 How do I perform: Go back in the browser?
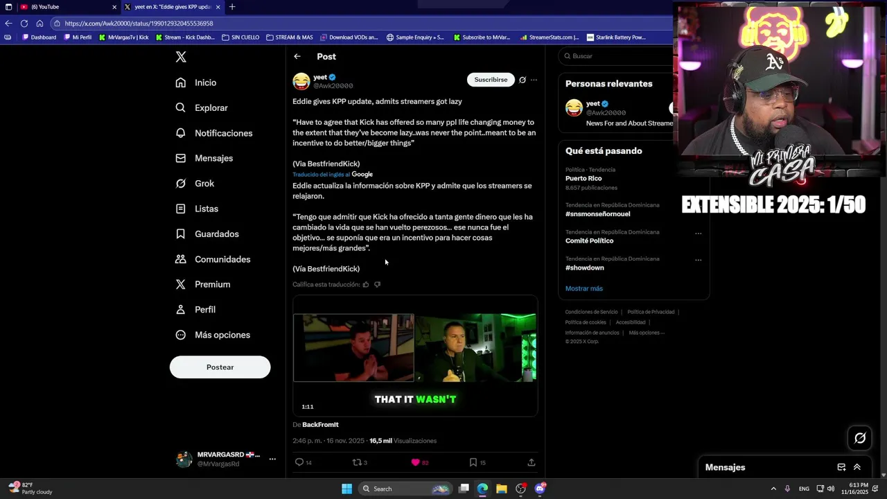8,24
